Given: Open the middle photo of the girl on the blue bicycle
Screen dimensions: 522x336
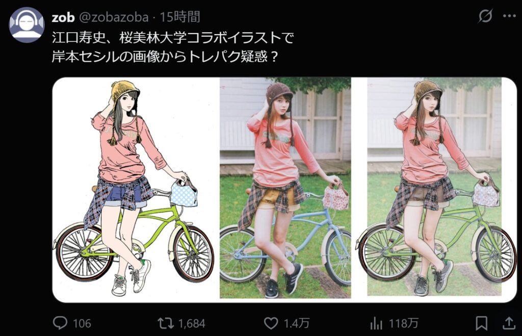Looking at the screenshot, I should point(285,188).
